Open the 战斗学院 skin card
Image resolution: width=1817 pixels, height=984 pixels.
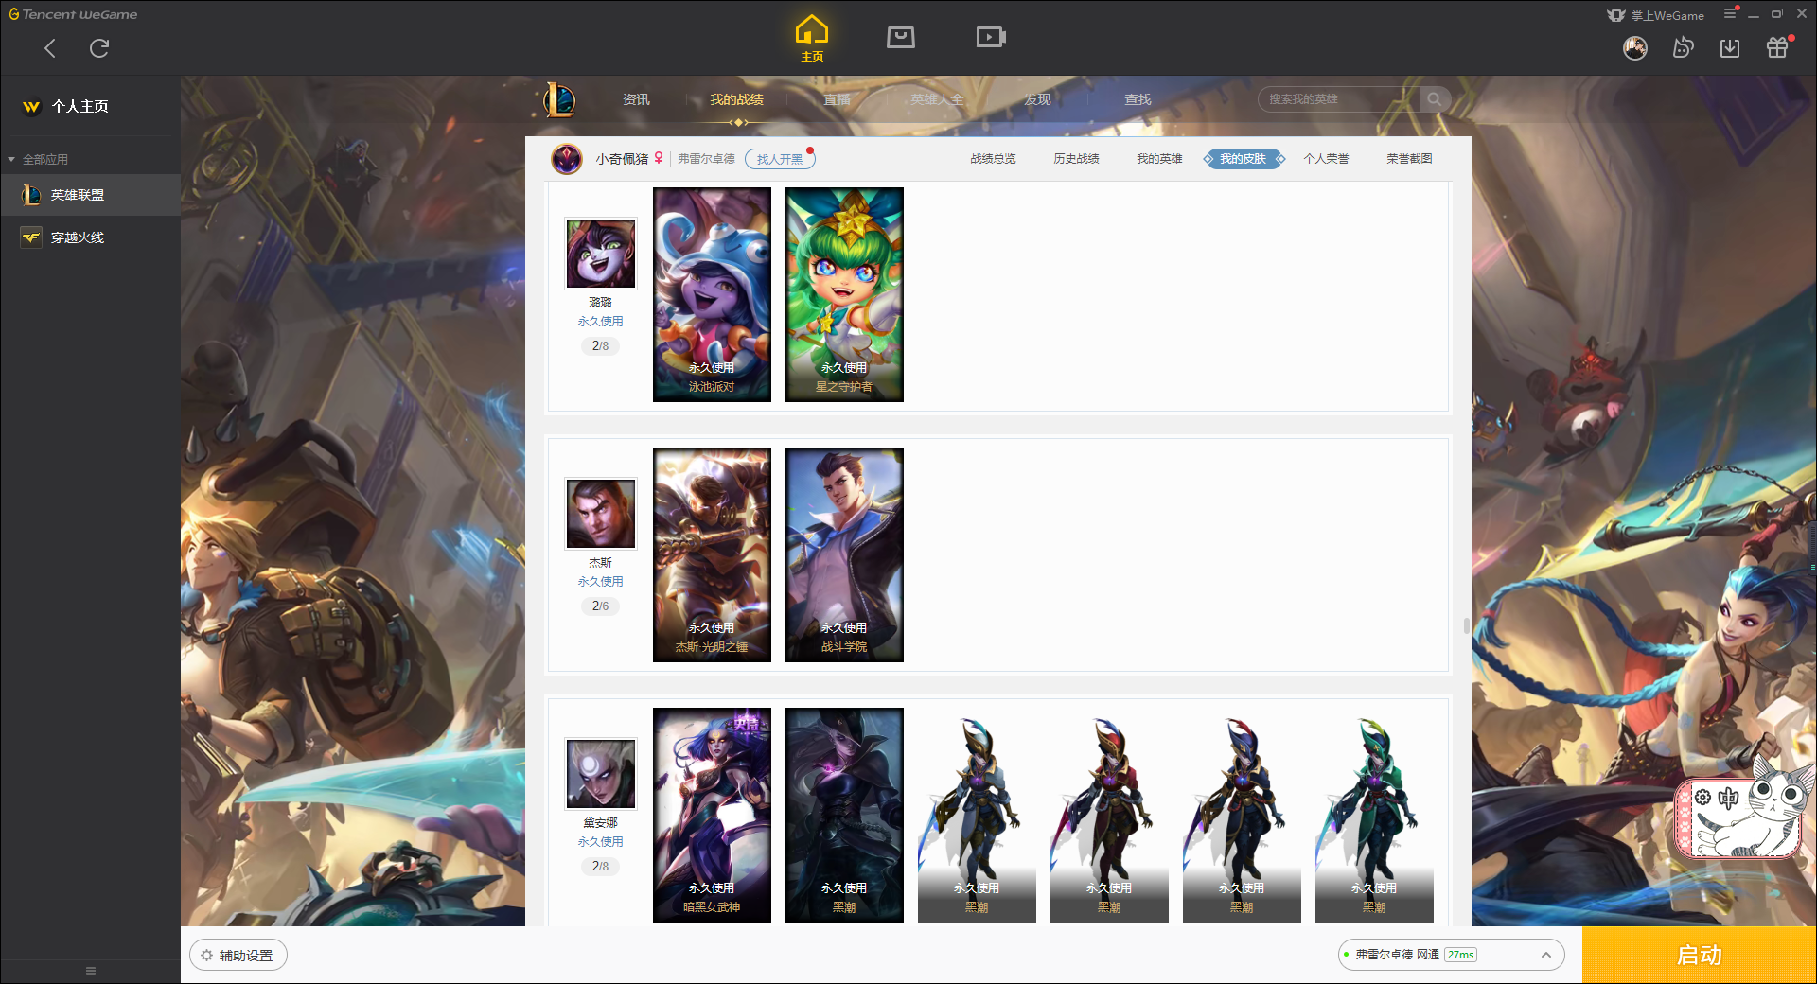(x=844, y=554)
